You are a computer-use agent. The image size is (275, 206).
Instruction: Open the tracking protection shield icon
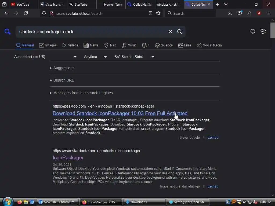click(44, 13)
